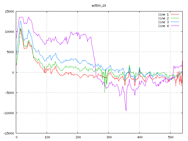This screenshot has height=141, width=188.
Task: Click the 300 x-axis tick label
Action: pyautogui.click(x=109, y=137)
